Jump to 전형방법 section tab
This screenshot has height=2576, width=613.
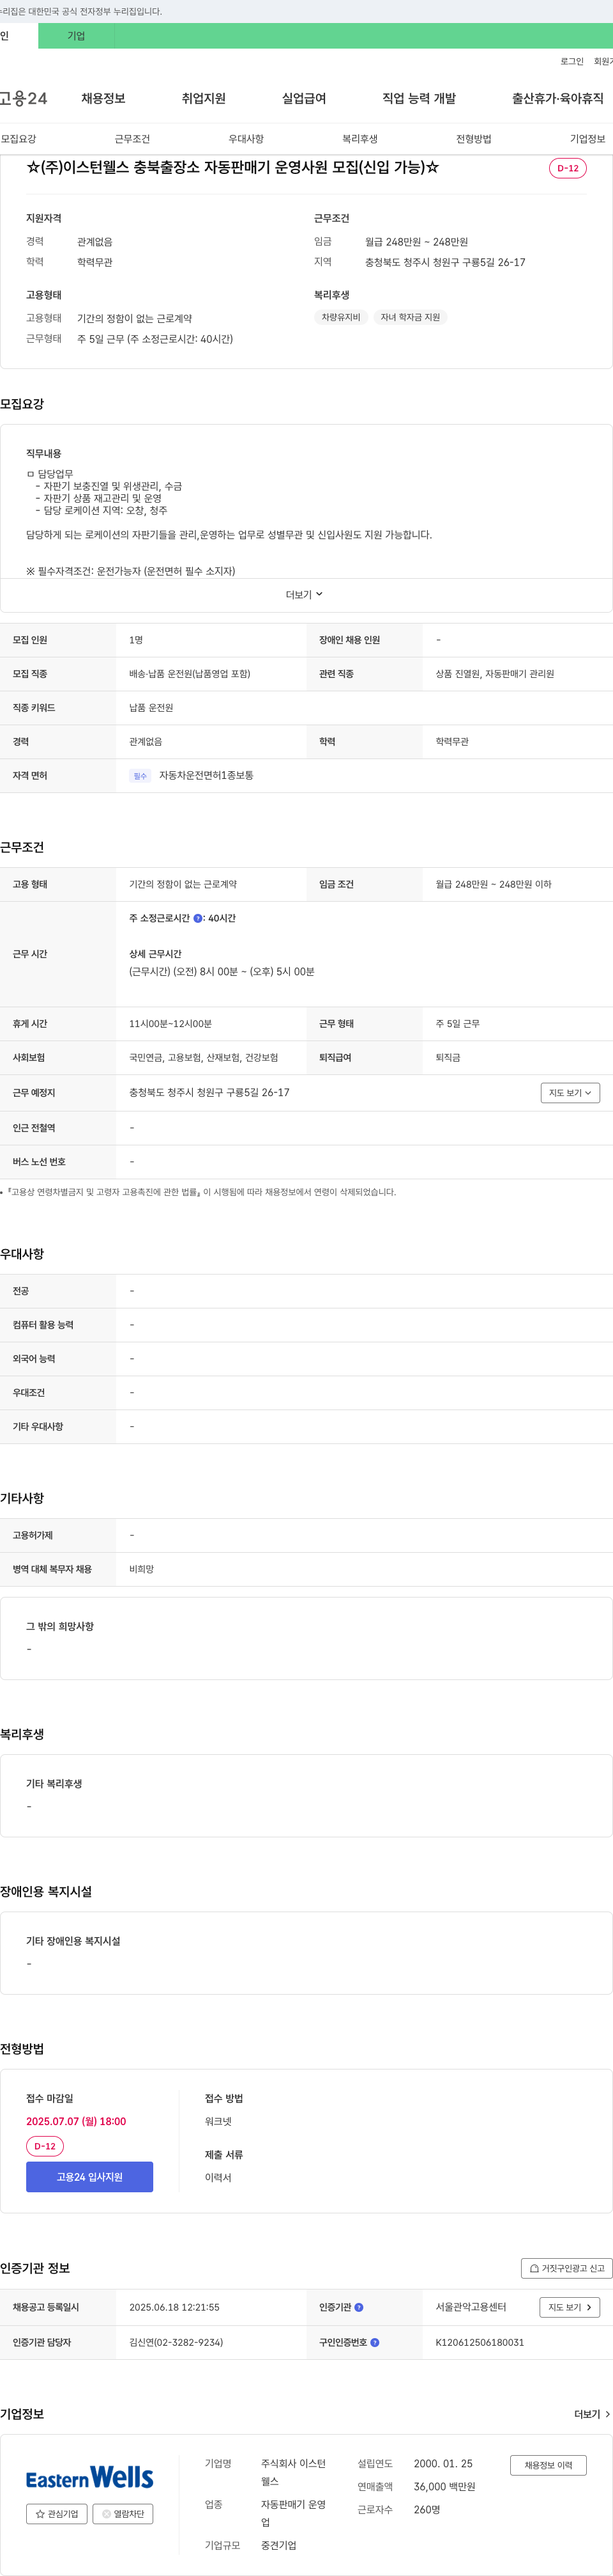point(473,139)
